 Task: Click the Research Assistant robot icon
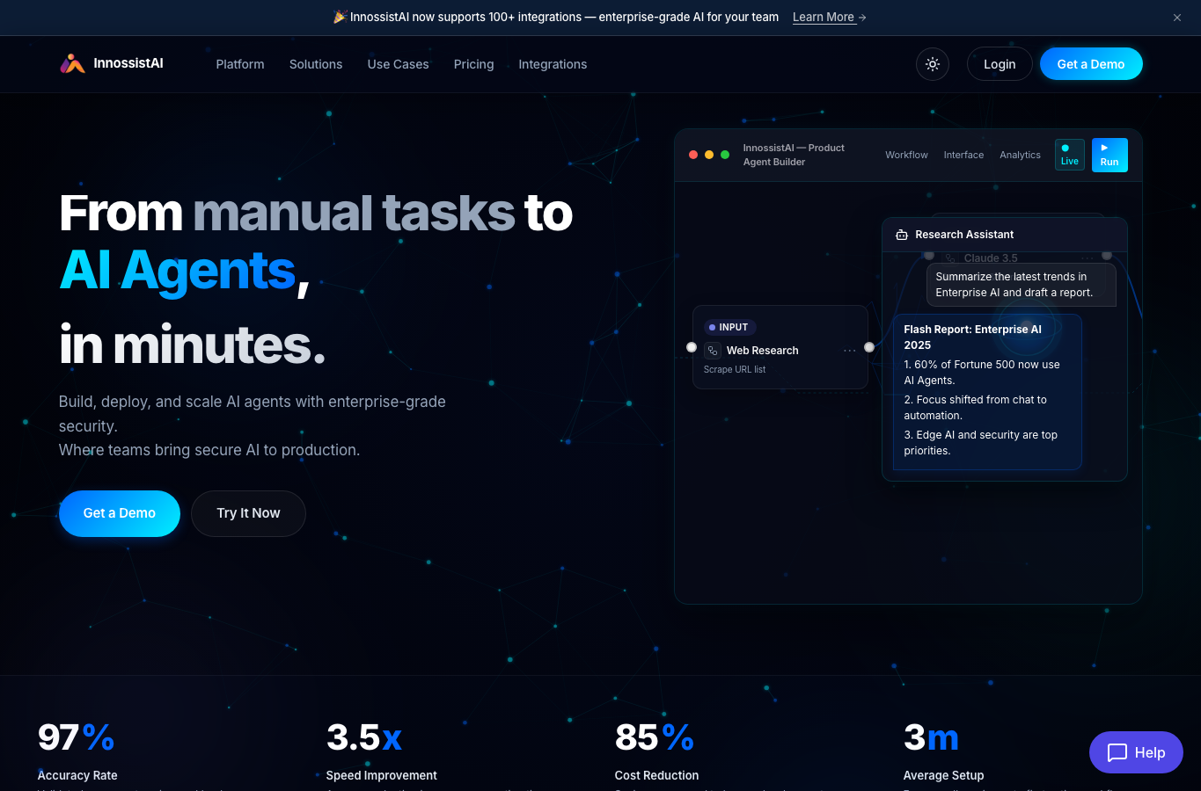[902, 235]
